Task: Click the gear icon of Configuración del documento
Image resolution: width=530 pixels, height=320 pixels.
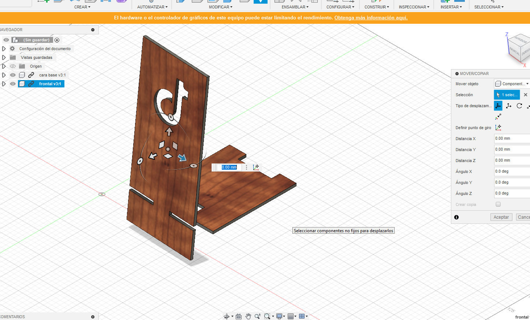Action: [12, 49]
